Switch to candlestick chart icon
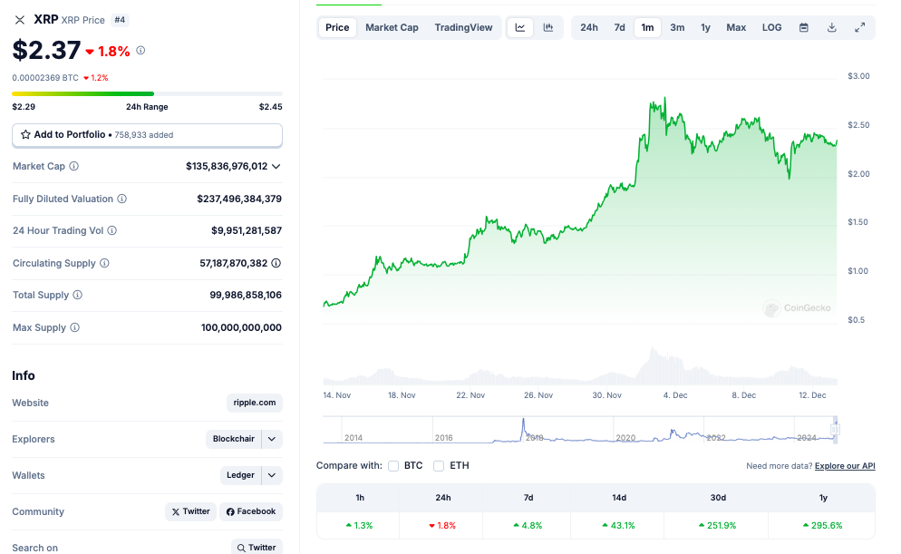901x554 pixels. (x=548, y=27)
